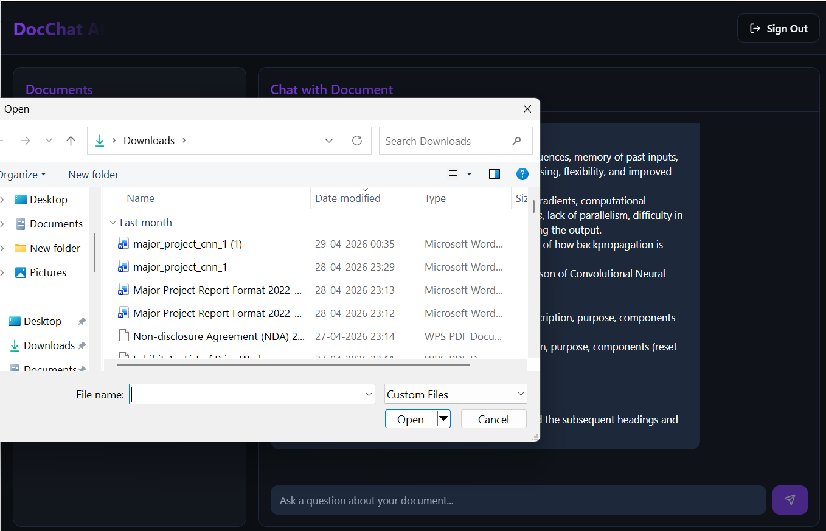Image resolution: width=826 pixels, height=531 pixels.
Task: Open recent locations chevron in Open dialog
Action: point(49,141)
